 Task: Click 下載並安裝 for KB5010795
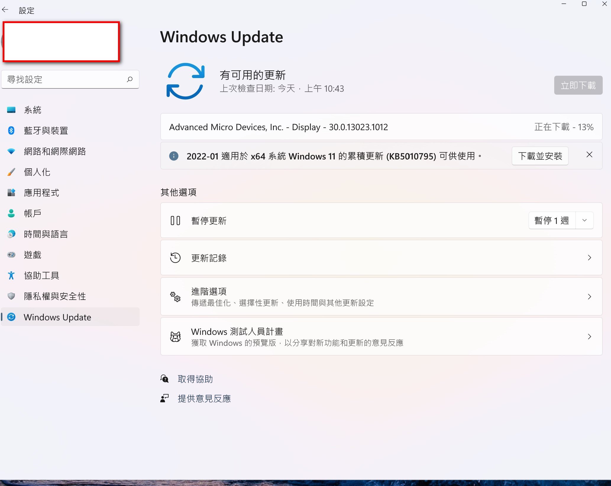[x=540, y=156]
